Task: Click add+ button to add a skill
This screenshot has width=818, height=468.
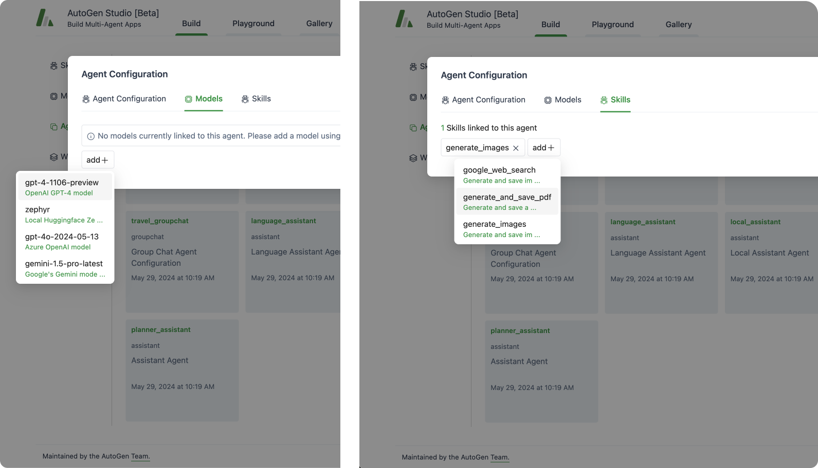Action: pos(544,148)
